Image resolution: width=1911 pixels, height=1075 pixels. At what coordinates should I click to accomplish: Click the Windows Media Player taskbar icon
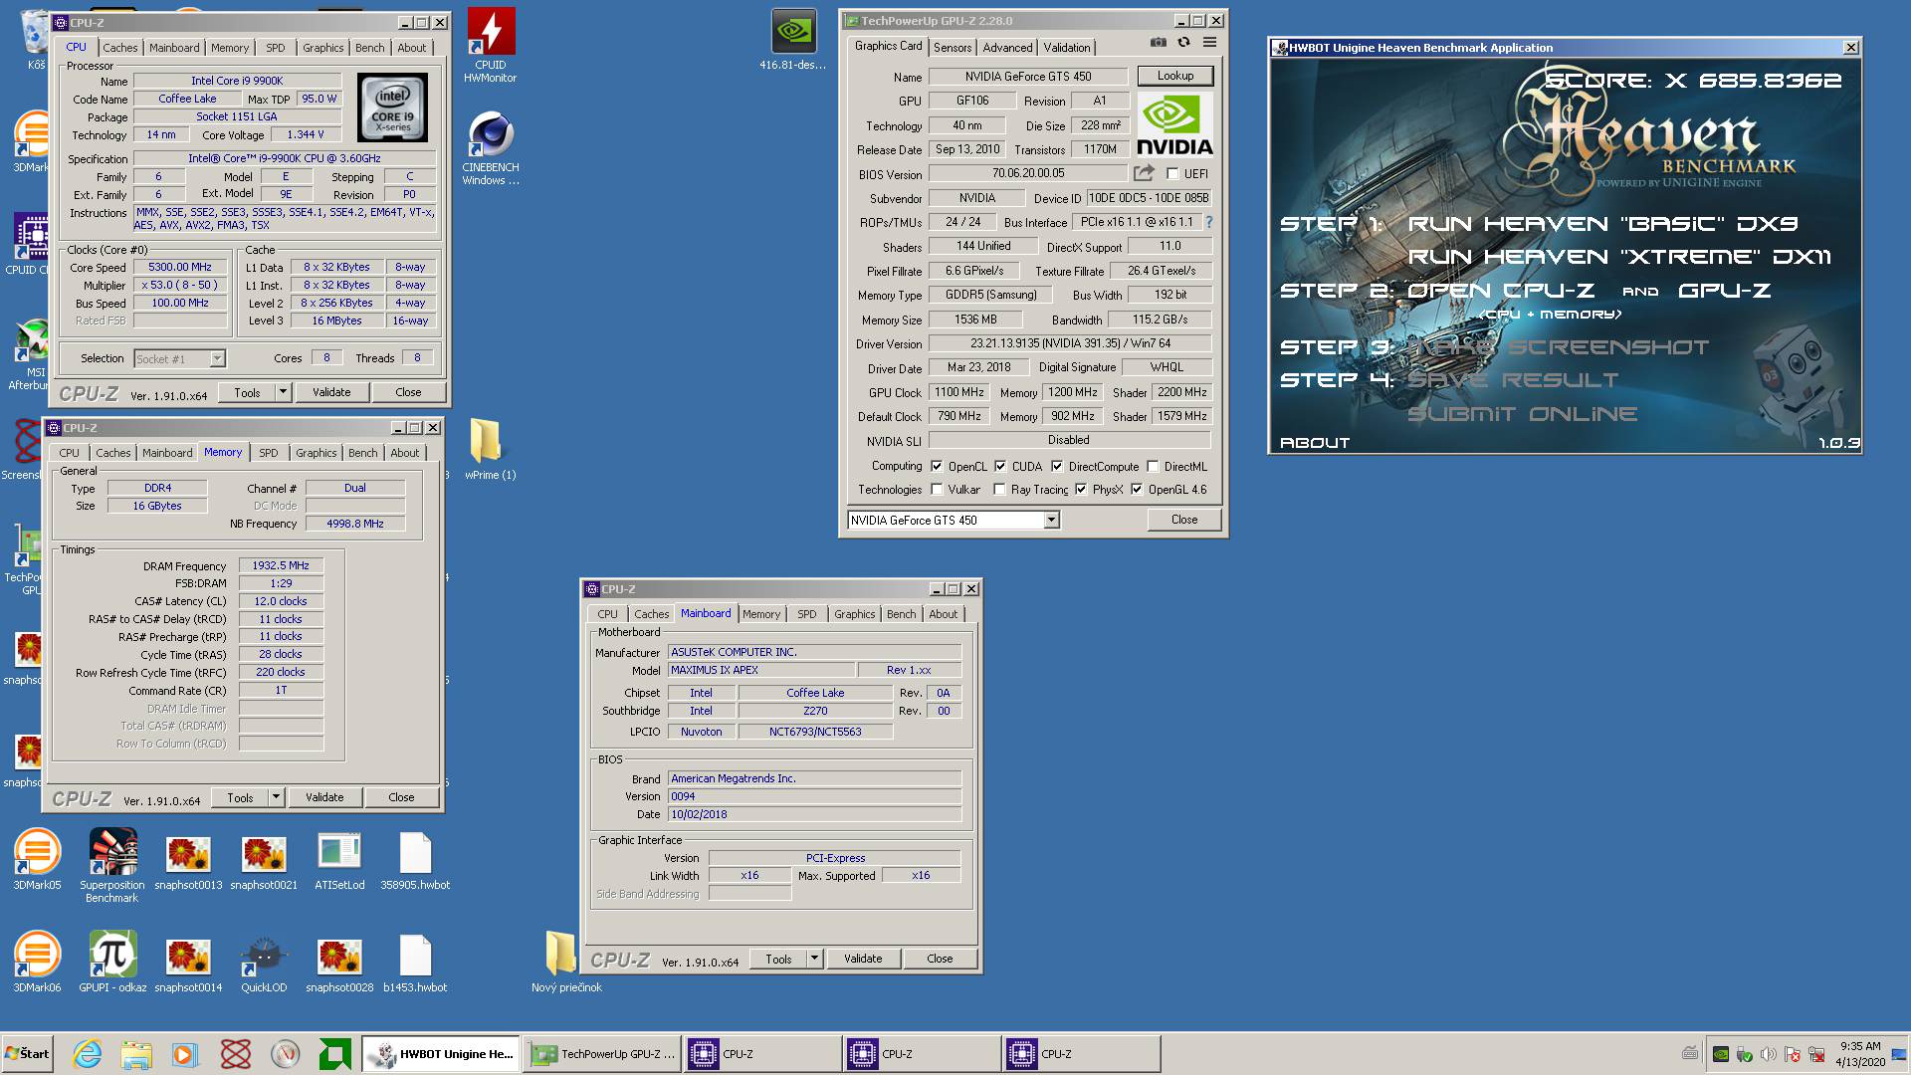[x=185, y=1054]
